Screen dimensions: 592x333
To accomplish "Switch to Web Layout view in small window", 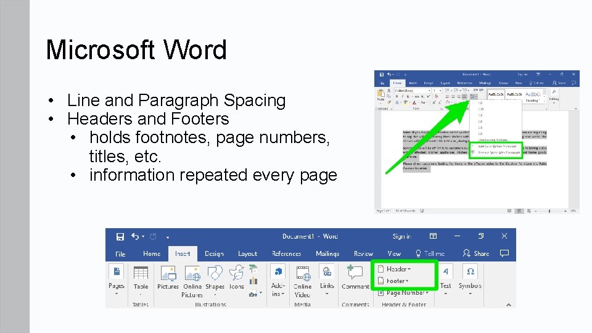I will coord(529,211).
